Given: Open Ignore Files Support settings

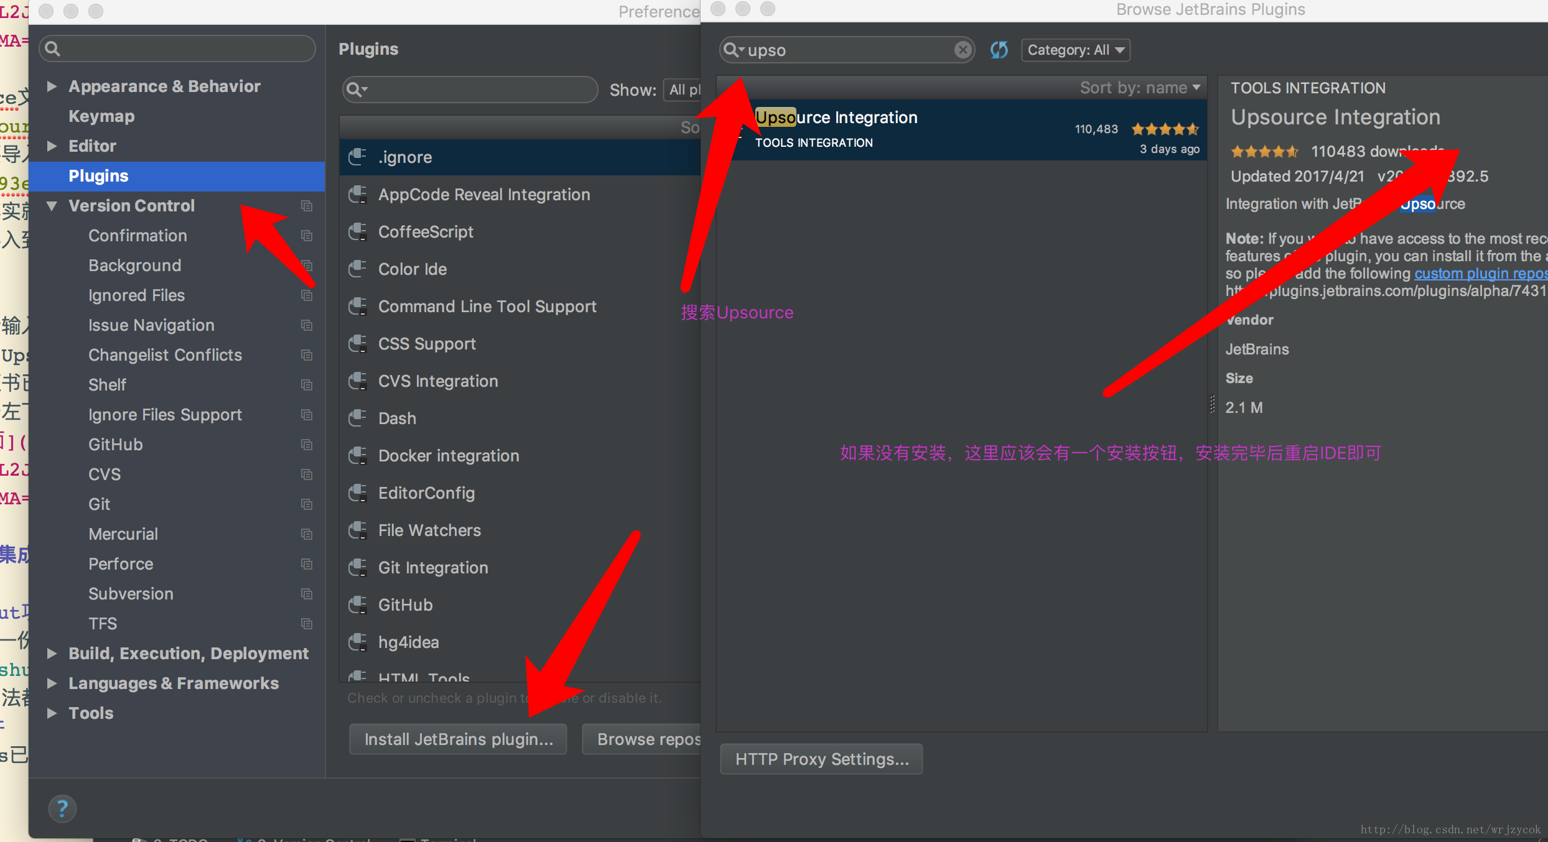Looking at the screenshot, I should 165,415.
